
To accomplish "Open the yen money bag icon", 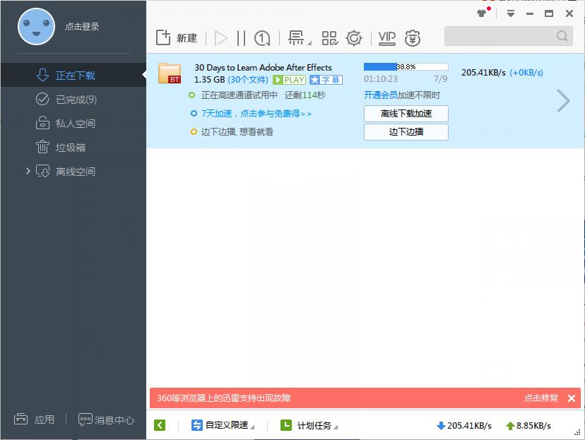I will tap(413, 38).
